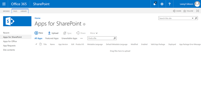
Task: Open the help question mark
Action: (x=169, y=4)
